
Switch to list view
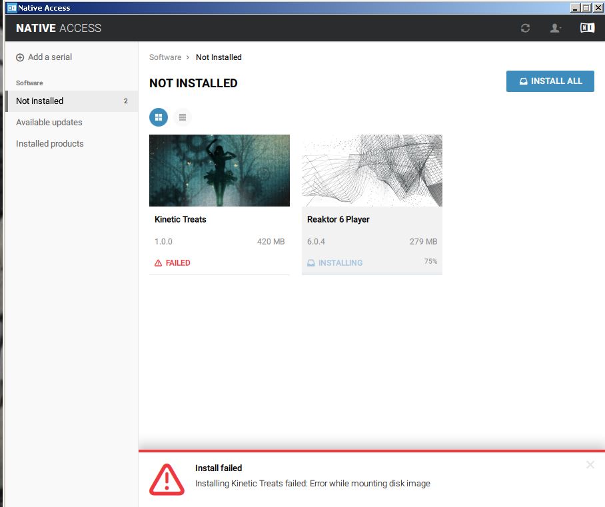click(x=183, y=117)
